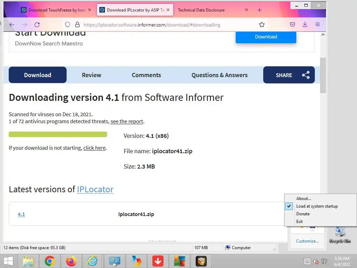The image size is (357, 268).
Task: Switch to the Download TouchFreeze tab
Action: point(56,10)
